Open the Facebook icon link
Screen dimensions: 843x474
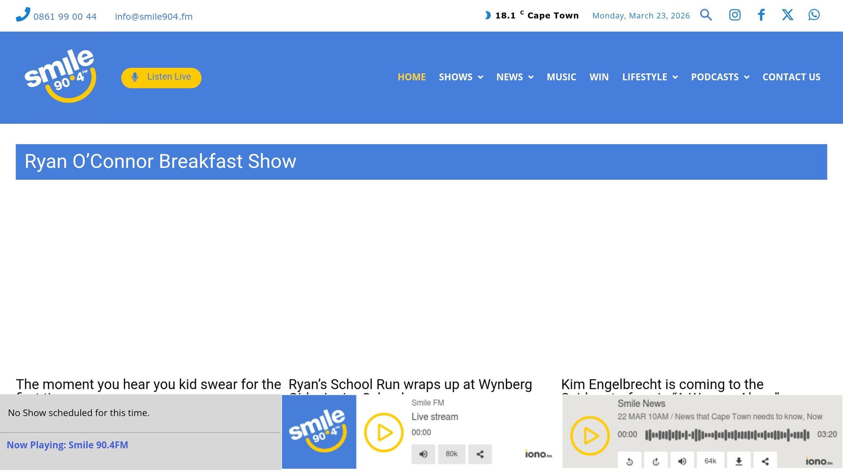(x=761, y=15)
